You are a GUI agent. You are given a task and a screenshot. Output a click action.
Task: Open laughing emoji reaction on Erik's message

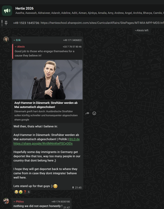16,192
